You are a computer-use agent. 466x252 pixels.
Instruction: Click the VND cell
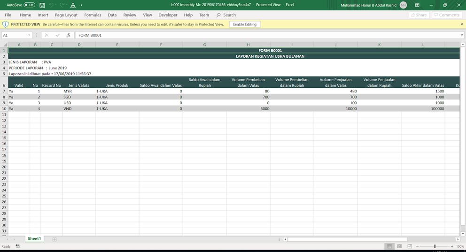[79, 108]
